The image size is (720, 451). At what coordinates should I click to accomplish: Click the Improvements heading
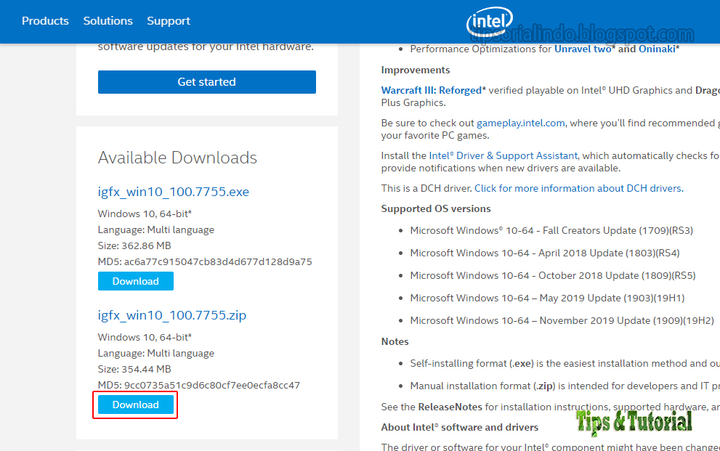tap(416, 70)
